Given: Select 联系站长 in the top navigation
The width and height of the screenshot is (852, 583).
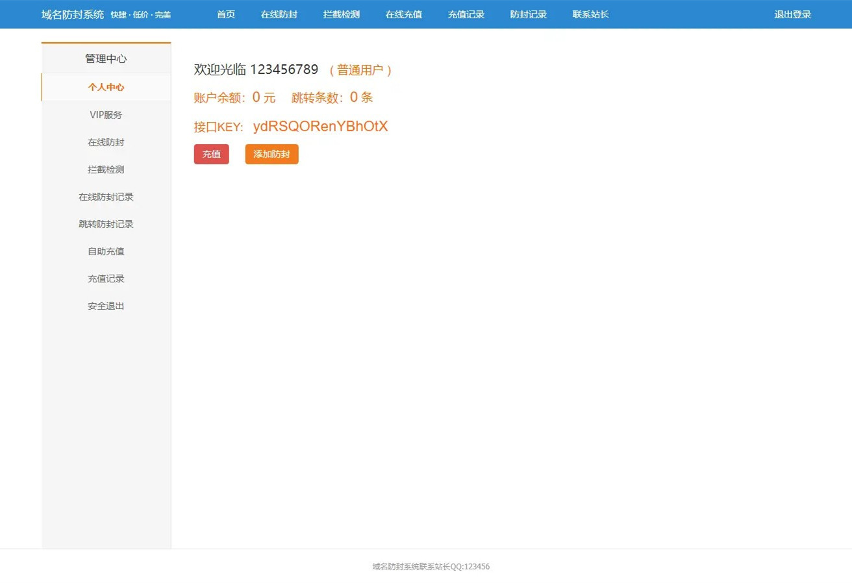Looking at the screenshot, I should [x=591, y=14].
